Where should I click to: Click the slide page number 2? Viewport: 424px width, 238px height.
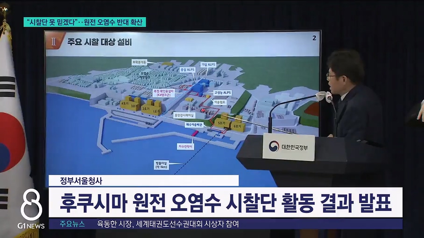point(314,38)
